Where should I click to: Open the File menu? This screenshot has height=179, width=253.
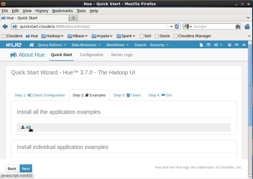[x=5, y=11]
